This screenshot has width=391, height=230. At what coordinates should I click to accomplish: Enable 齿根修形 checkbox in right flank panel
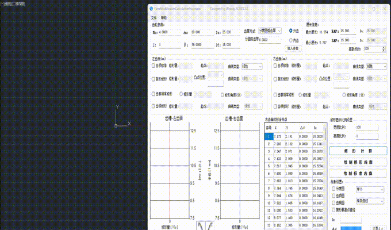point(275,106)
